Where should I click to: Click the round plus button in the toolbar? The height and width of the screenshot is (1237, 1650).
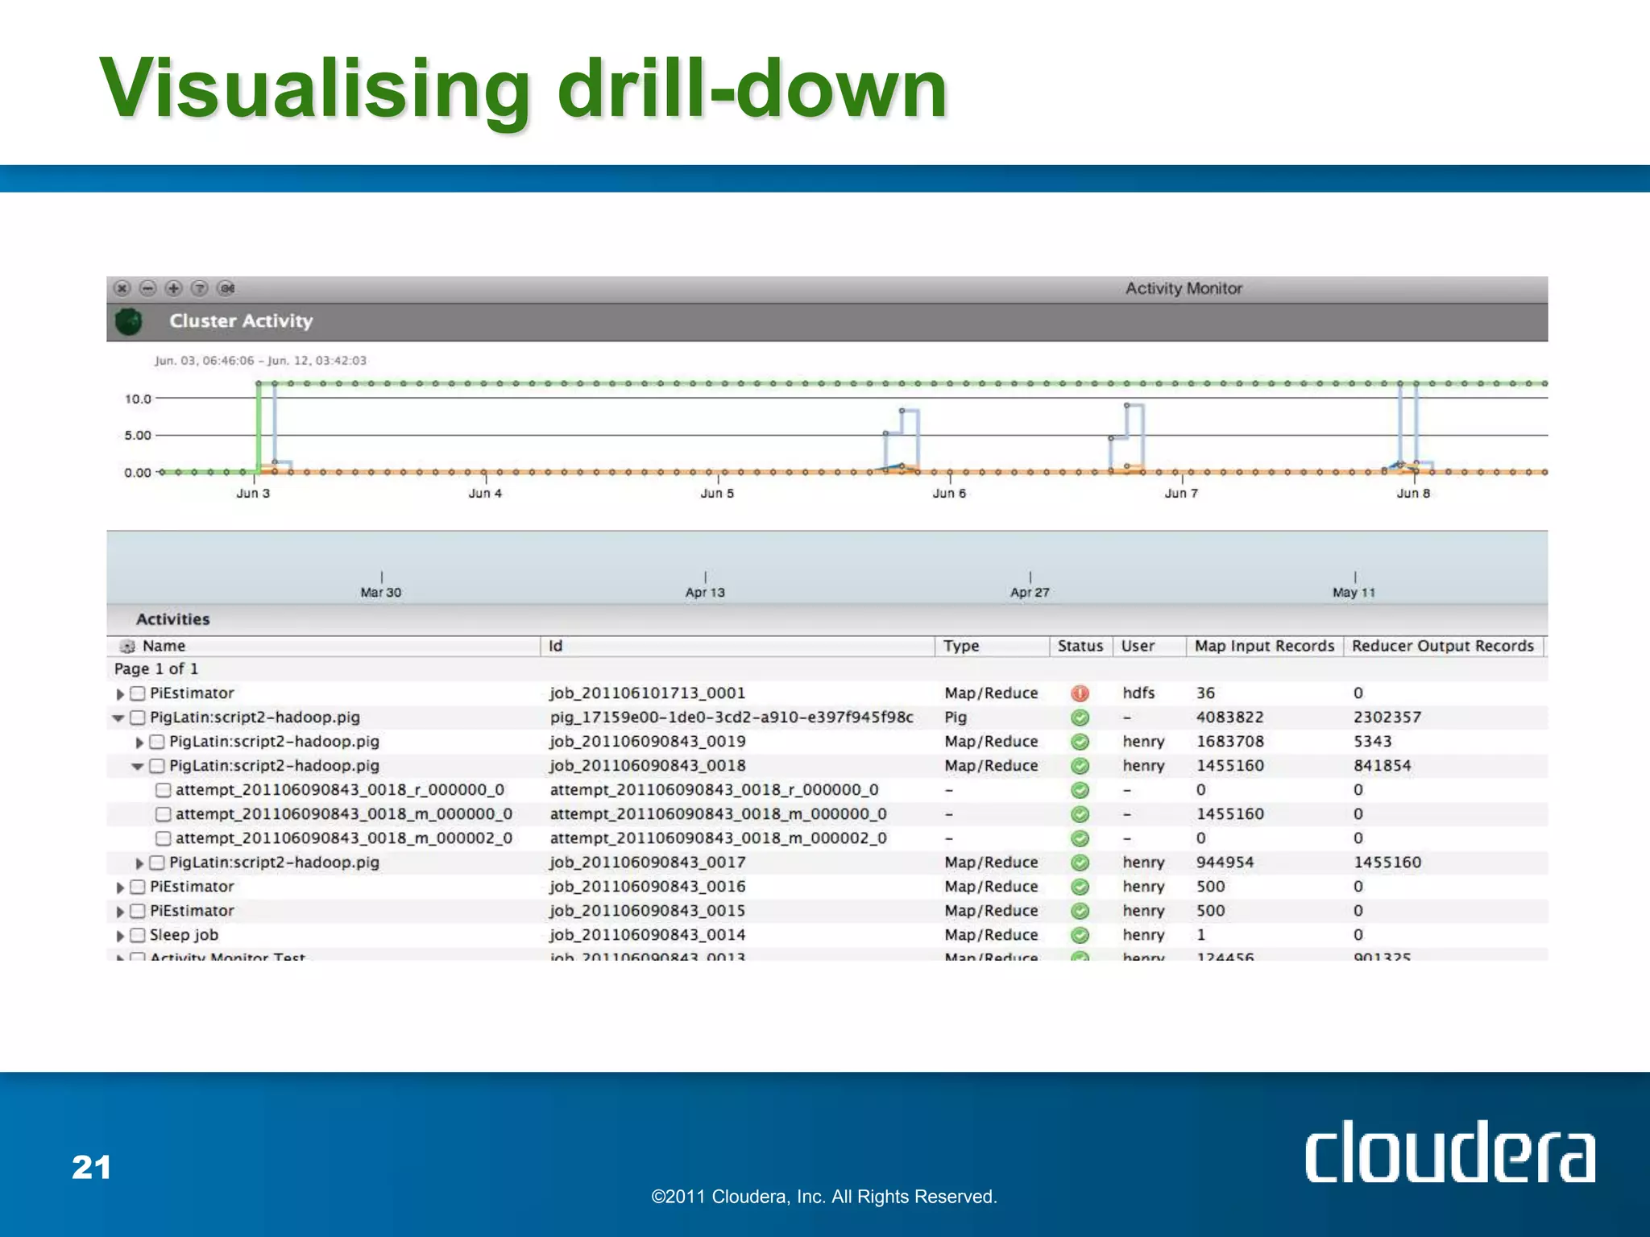pyautogui.click(x=174, y=288)
